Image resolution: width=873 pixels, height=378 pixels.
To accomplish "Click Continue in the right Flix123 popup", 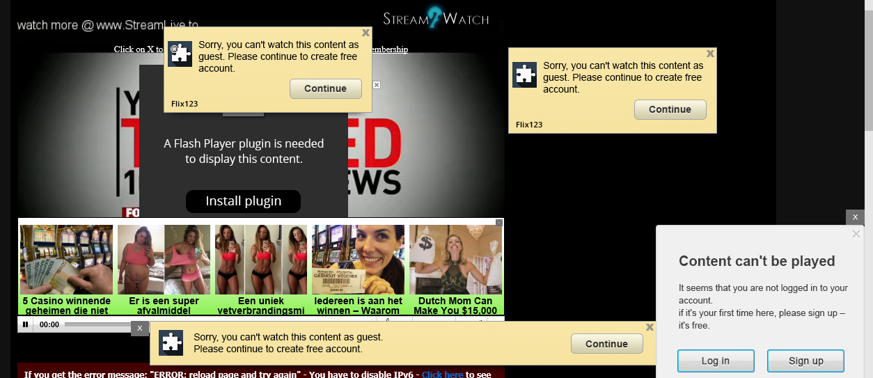I will (670, 109).
